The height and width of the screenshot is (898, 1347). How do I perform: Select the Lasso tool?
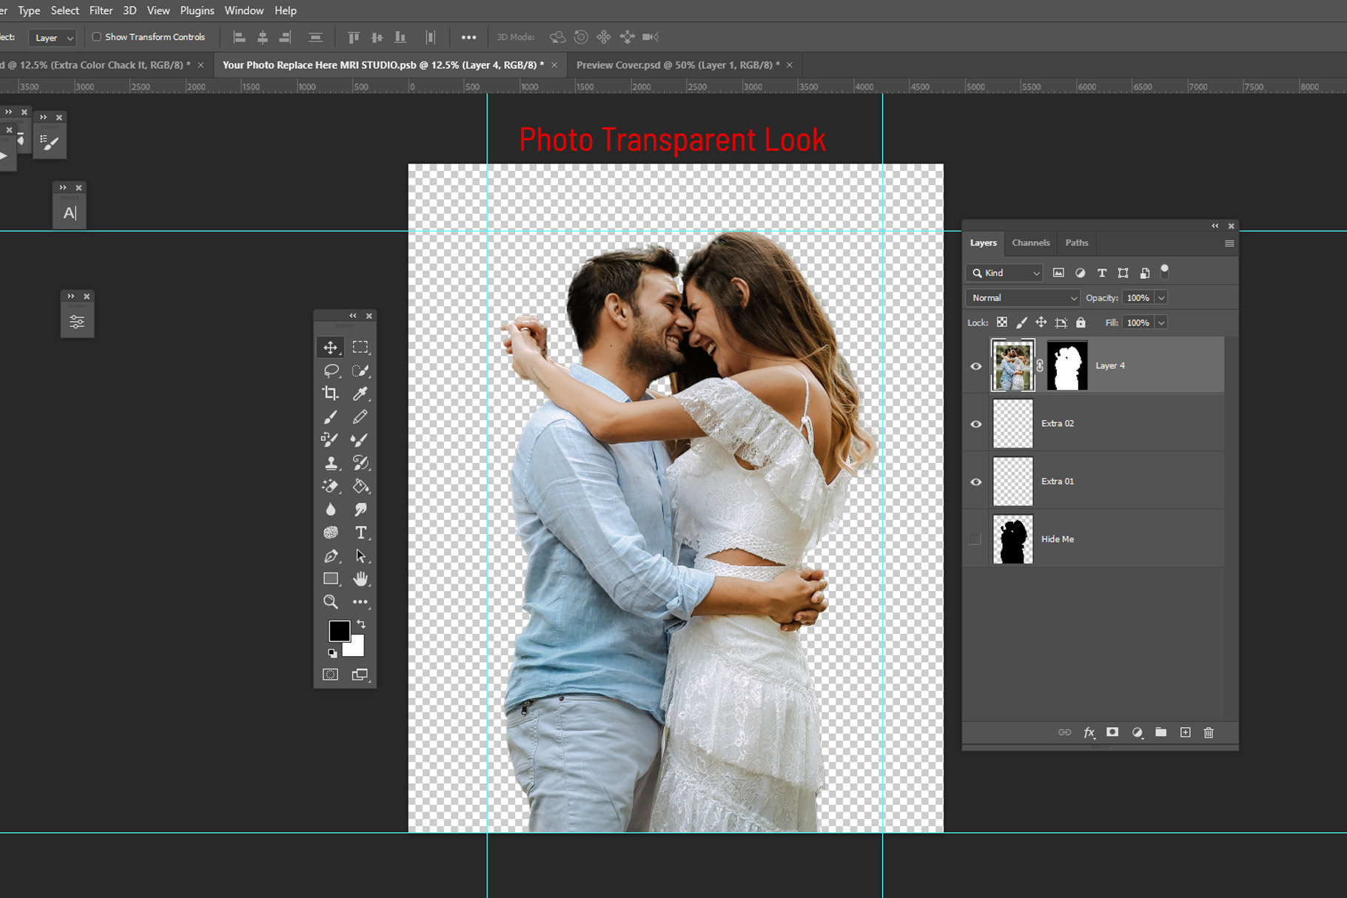click(x=330, y=371)
